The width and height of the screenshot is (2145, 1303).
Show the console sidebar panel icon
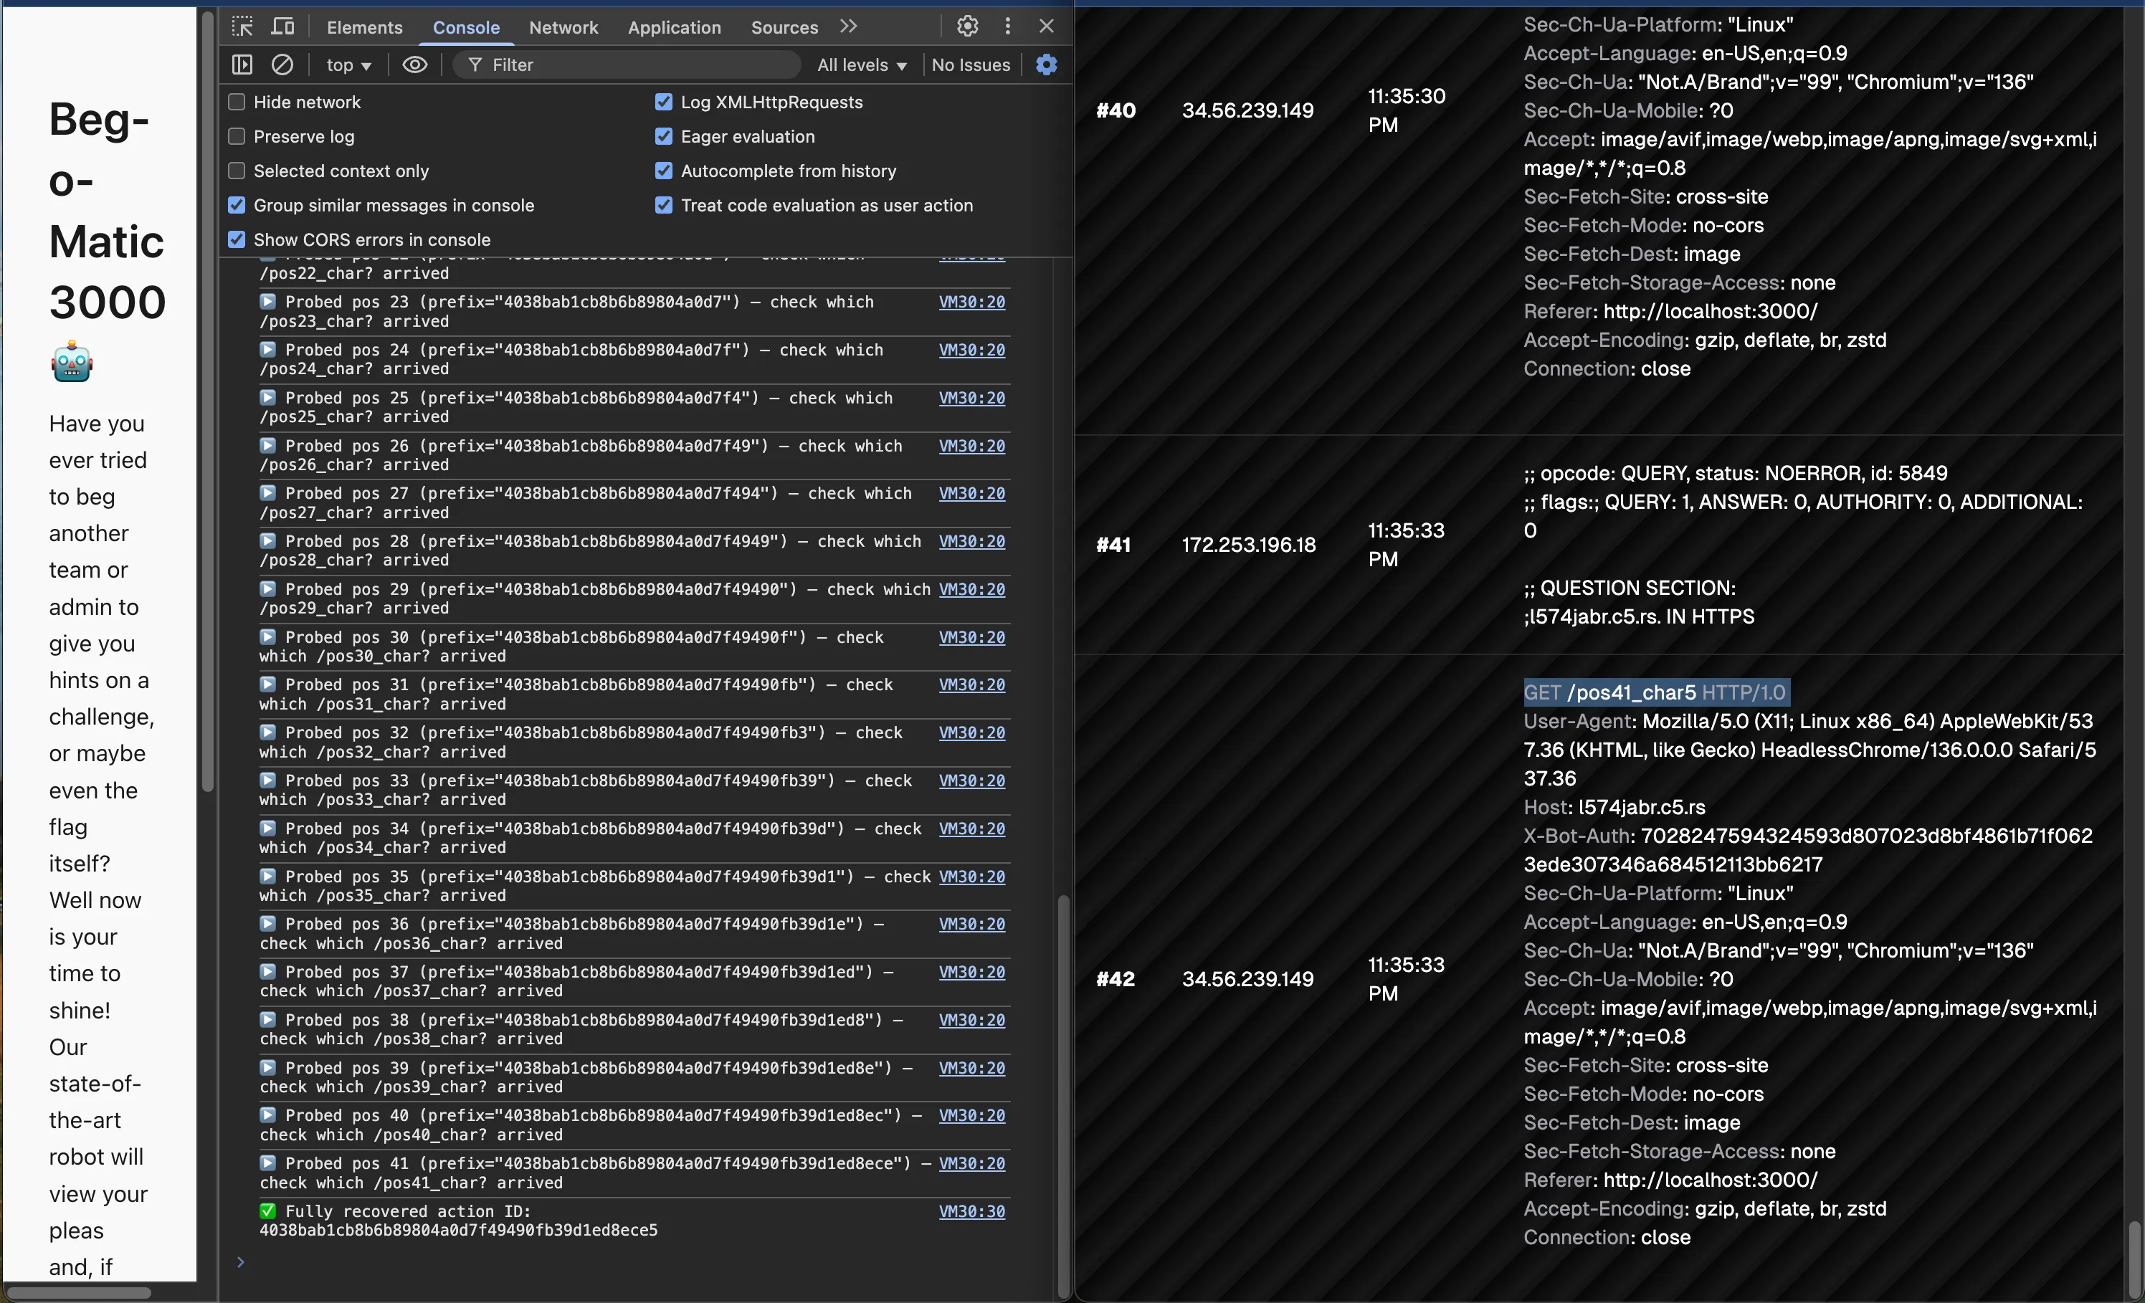tap(243, 65)
